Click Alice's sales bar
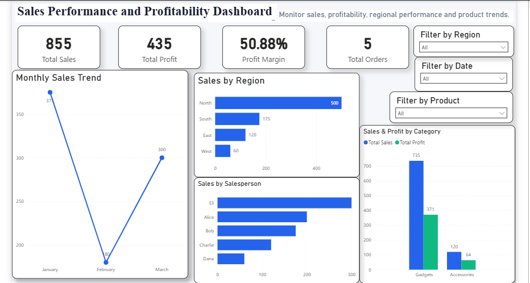530x283 pixels. tap(262, 217)
